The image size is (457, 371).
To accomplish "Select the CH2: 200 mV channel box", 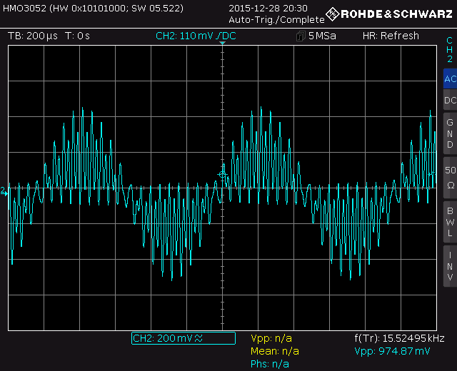I will 183,338.
